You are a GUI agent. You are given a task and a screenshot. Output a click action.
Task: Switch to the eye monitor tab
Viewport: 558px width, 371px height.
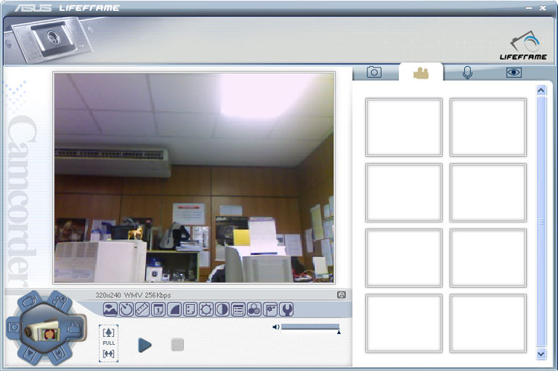pyautogui.click(x=514, y=73)
